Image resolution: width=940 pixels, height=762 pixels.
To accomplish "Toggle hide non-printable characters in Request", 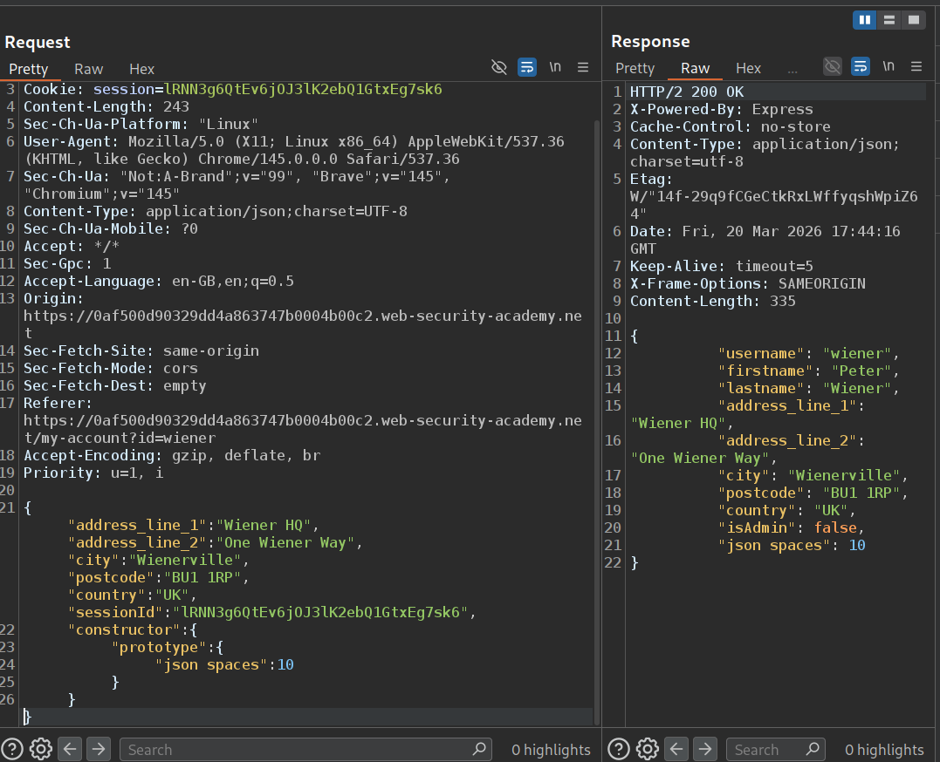I will point(499,67).
